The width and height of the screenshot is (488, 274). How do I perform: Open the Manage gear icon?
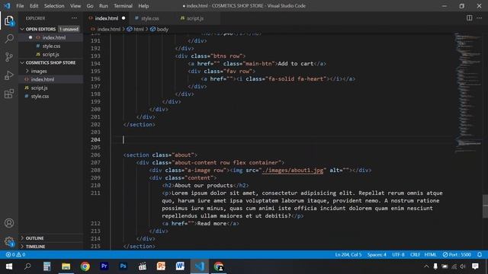click(x=9, y=241)
